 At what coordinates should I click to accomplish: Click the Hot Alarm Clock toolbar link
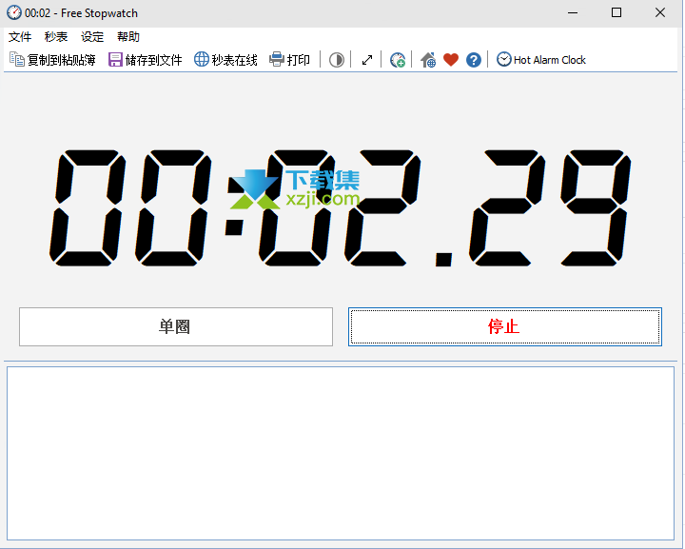tap(540, 59)
